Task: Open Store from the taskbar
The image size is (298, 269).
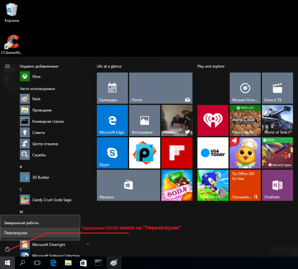Action: tap(83, 263)
